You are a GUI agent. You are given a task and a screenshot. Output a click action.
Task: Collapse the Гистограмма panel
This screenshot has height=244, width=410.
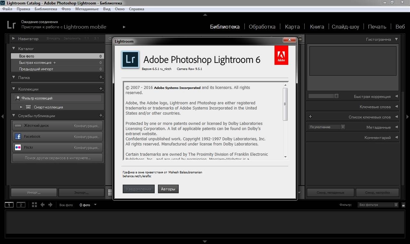[396, 39]
